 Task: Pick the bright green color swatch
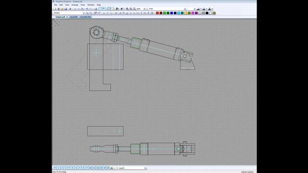165,13
